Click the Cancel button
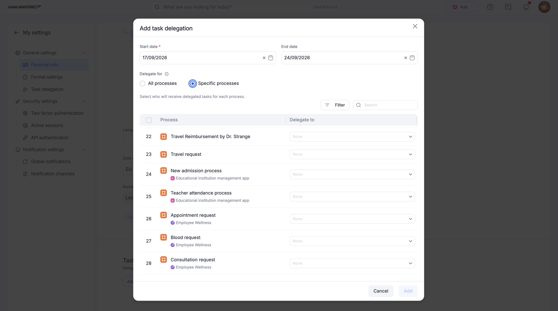Screen dimensions: 558x311 click(x=381, y=291)
